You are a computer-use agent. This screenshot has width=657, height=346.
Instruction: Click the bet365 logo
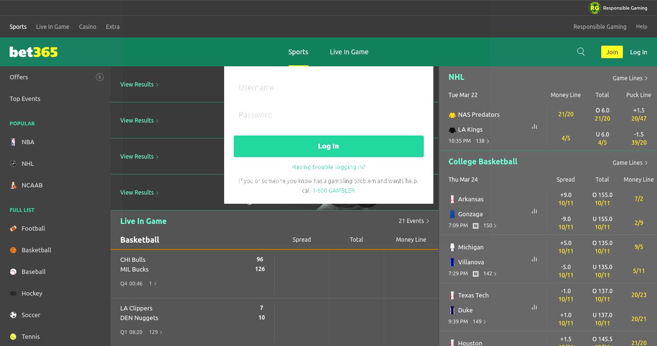pyautogui.click(x=34, y=52)
